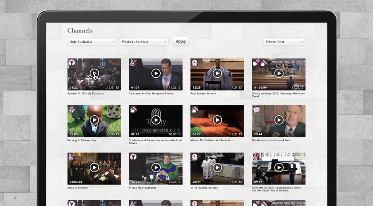Open Marian McPartland: A Life in Jazz title
This screenshot has height=206, width=373.
click(211, 140)
